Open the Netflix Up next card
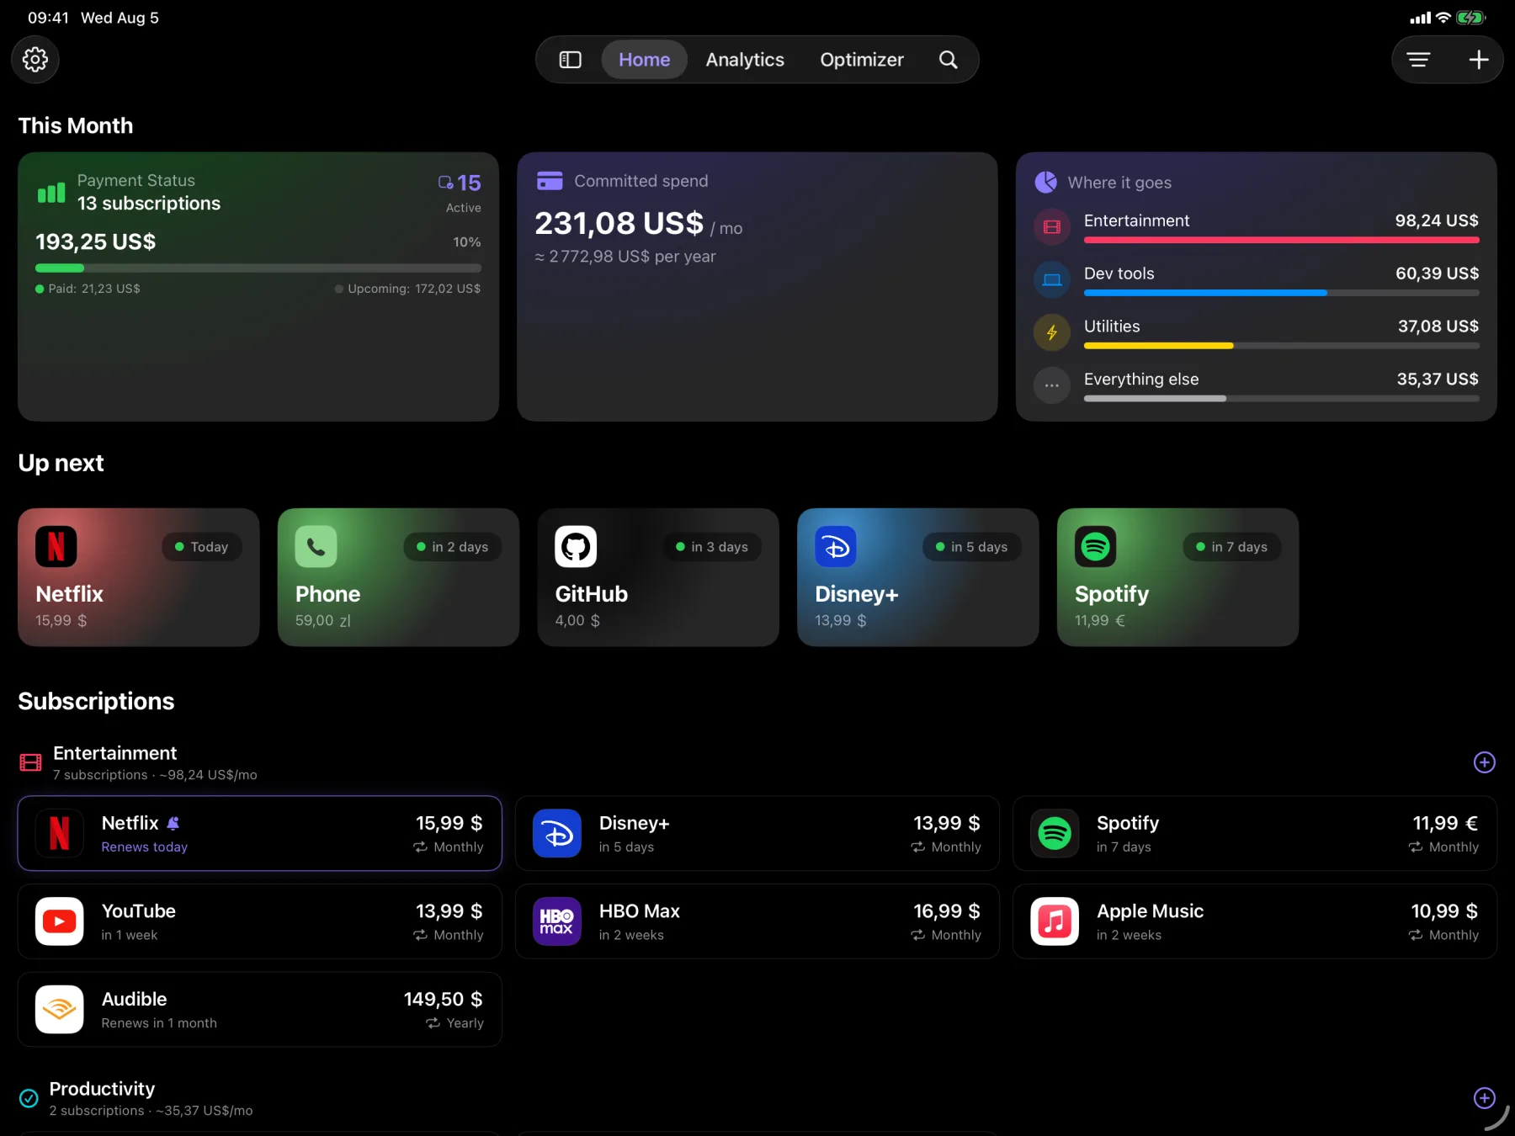Image resolution: width=1515 pixels, height=1136 pixels. coord(139,577)
